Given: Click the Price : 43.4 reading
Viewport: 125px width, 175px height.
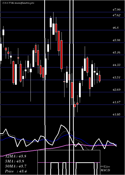Looking at the screenshot, I should [x=16, y=171].
